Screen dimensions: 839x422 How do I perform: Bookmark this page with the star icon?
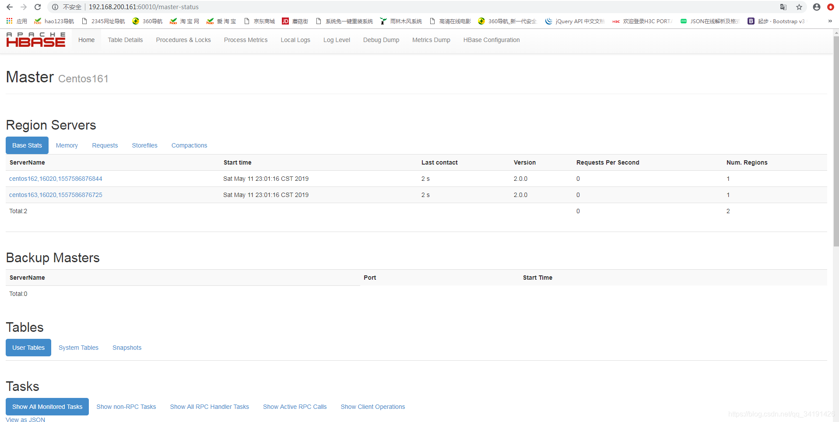pos(799,7)
